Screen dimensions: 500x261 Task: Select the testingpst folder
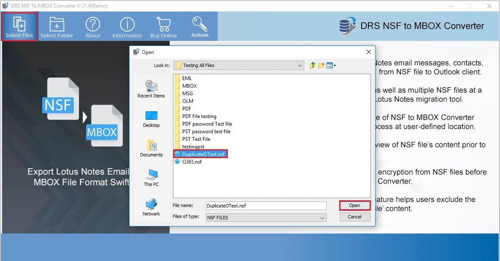(x=190, y=147)
